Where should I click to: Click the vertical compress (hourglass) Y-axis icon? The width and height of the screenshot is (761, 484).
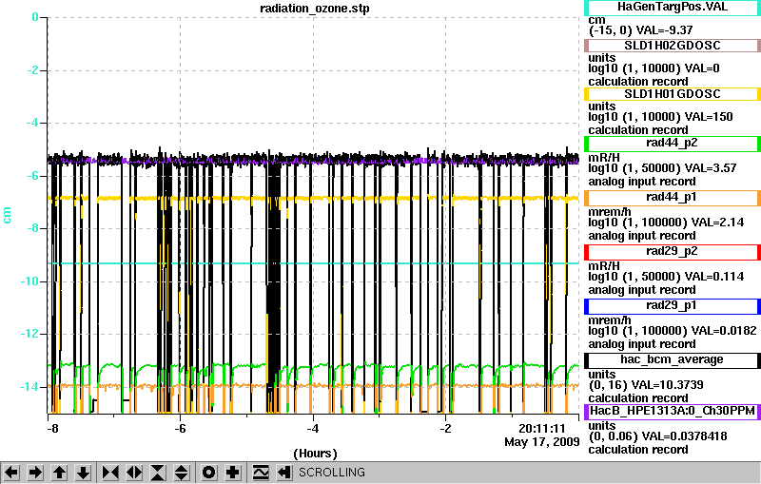click(x=158, y=472)
